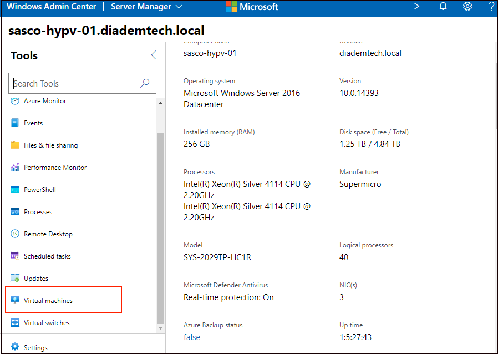Open the Remote Desktop tool
This screenshot has height=354, width=498.
pyautogui.click(x=48, y=234)
